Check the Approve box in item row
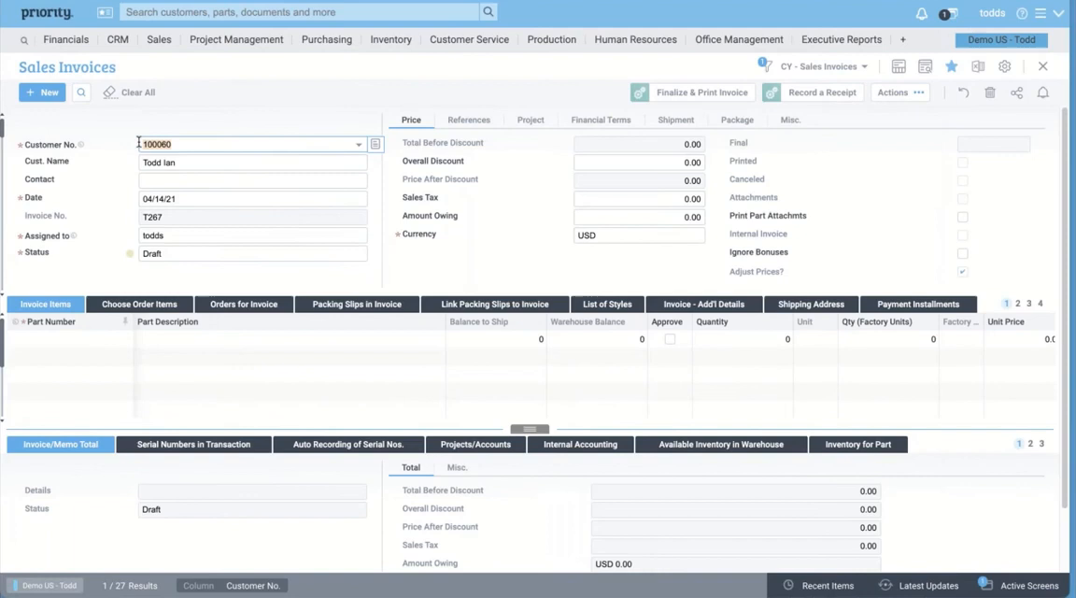The height and width of the screenshot is (598, 1076). click(670, 339)
